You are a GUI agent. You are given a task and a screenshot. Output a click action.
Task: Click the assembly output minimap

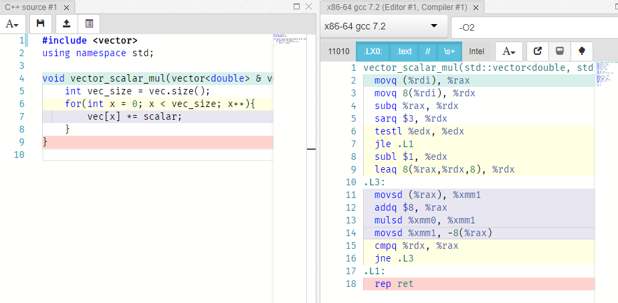click(x=606, y=74)
